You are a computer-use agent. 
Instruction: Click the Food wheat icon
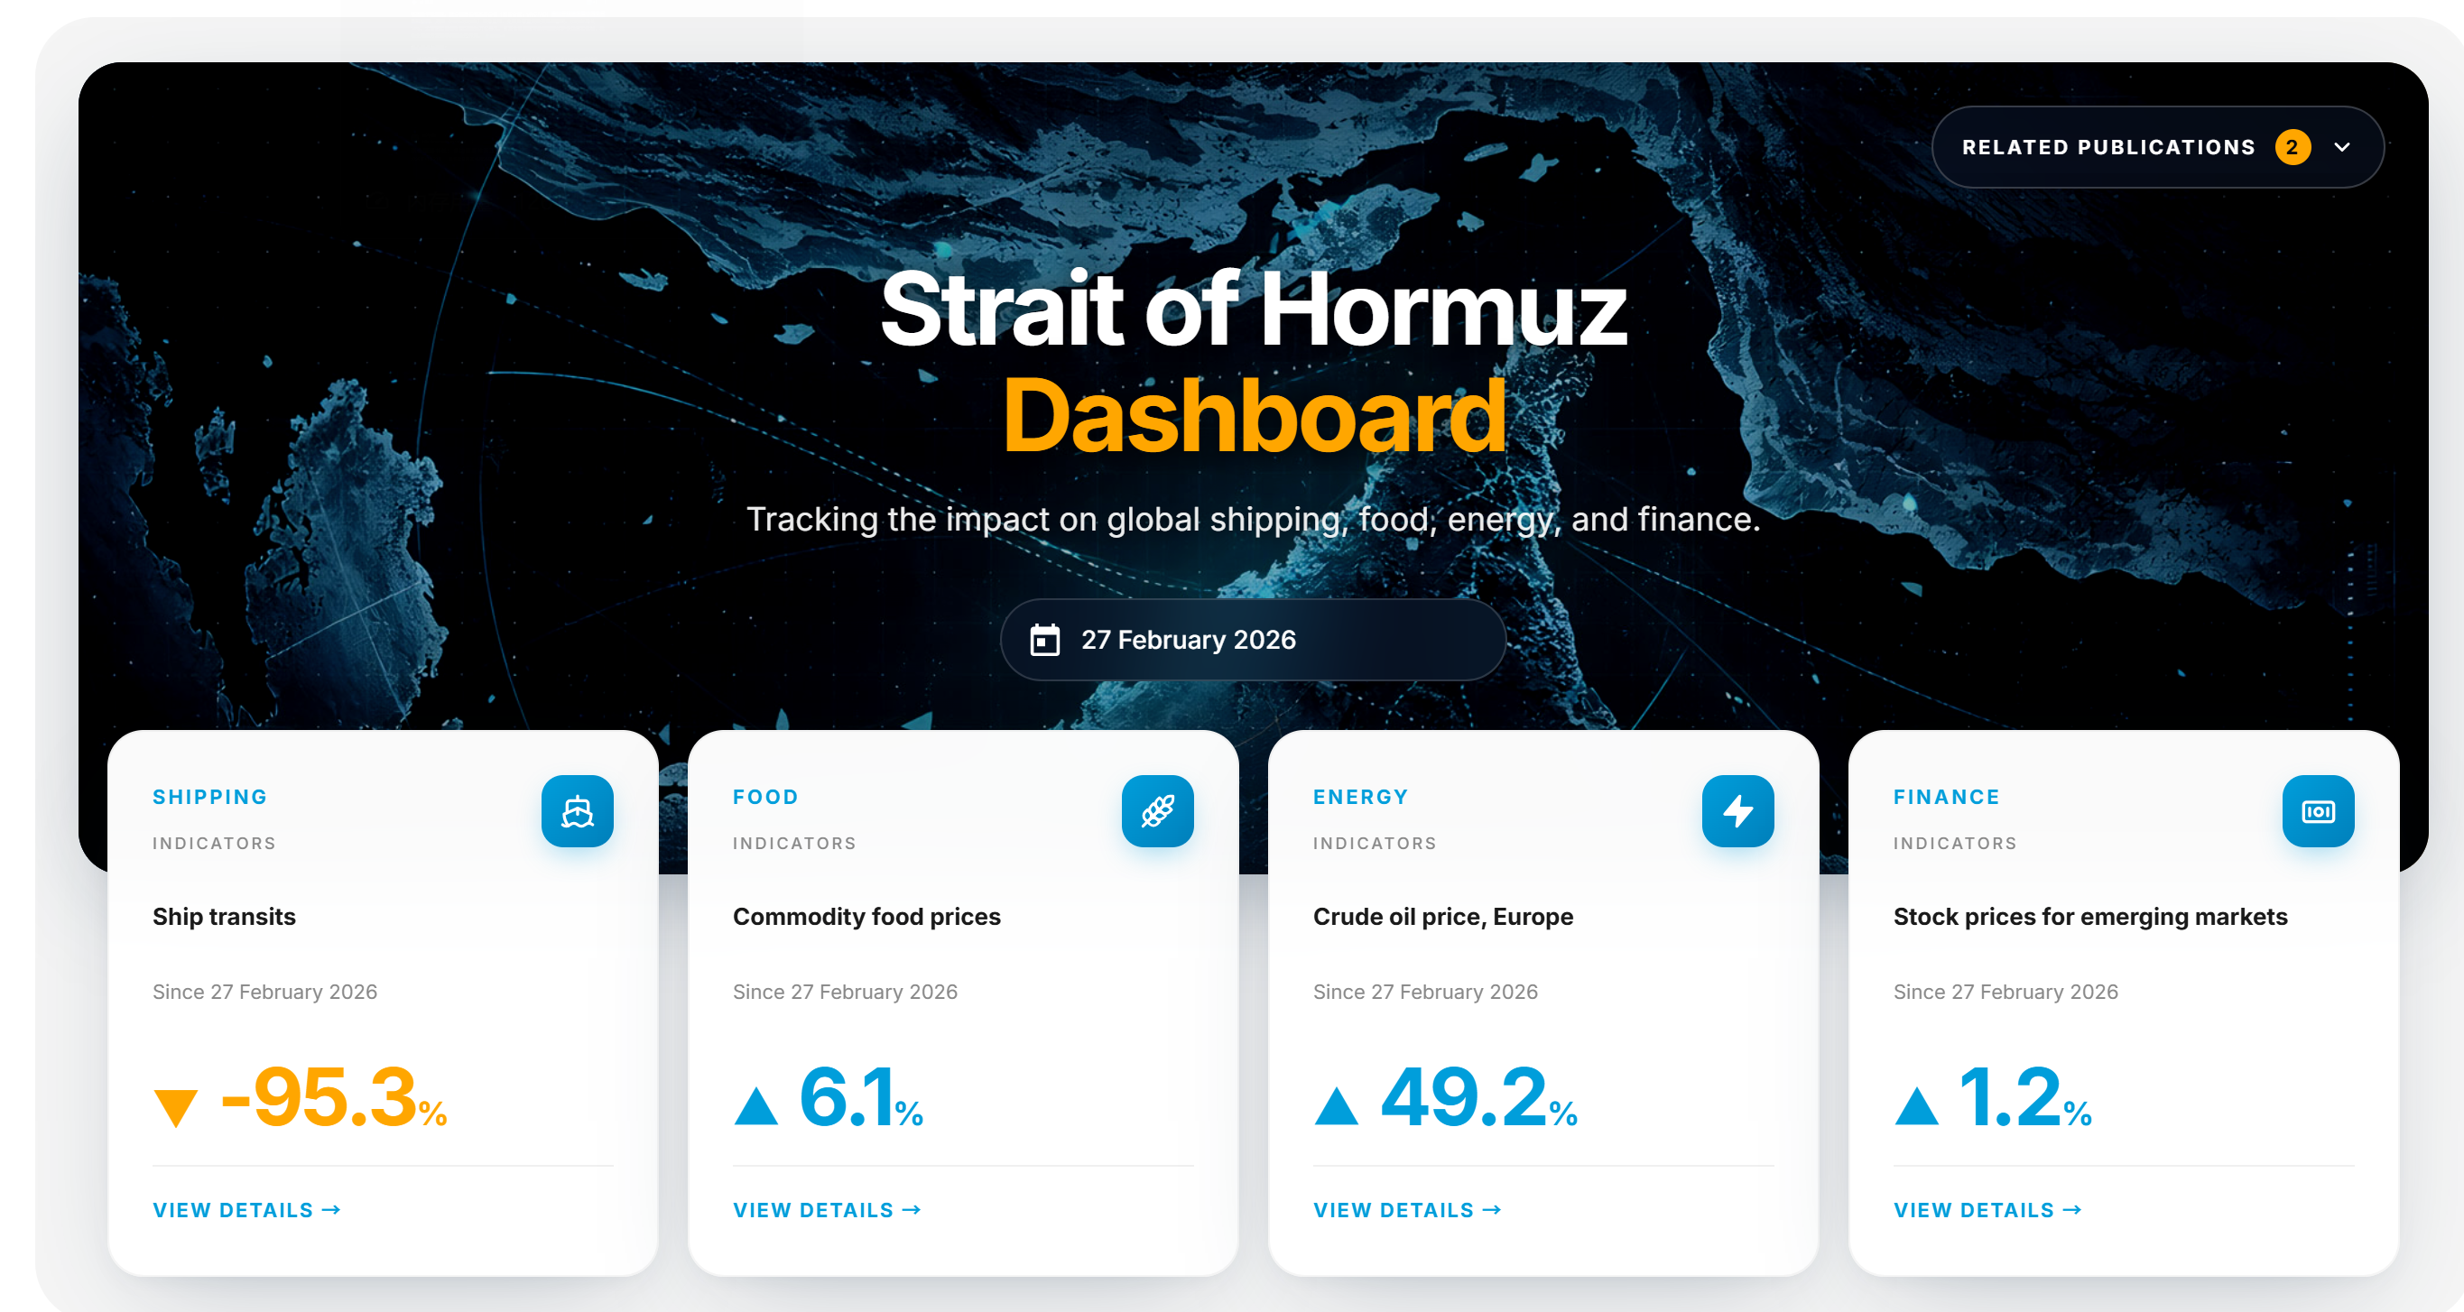coord(1157,811)
